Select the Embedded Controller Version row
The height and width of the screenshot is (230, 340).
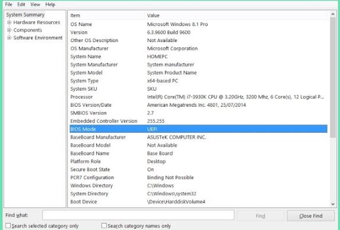(x=198, y=121)
